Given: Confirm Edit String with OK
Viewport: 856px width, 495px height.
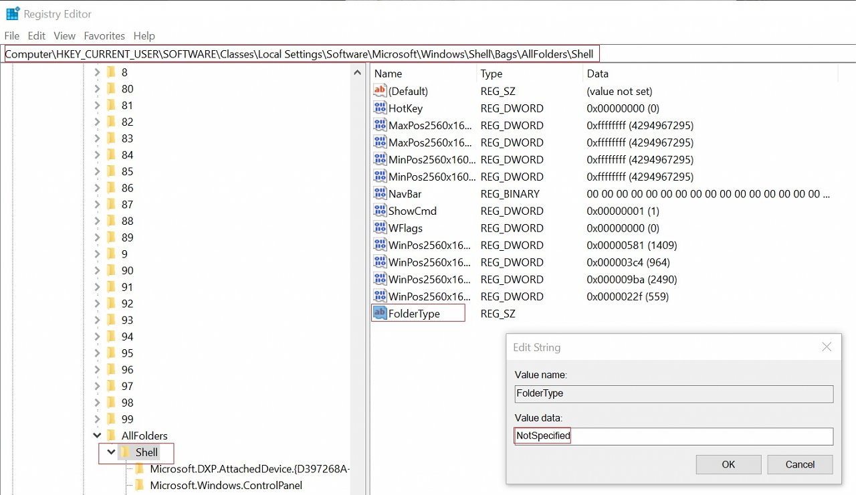Looking at the screenshot, I should 728,464.
